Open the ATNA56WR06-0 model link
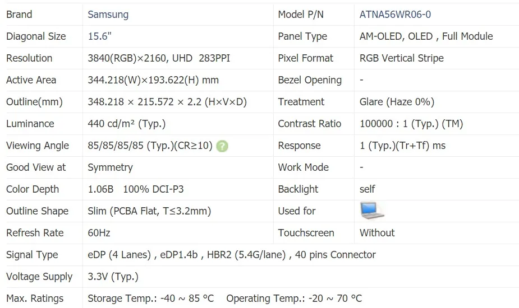 [395, 15]
